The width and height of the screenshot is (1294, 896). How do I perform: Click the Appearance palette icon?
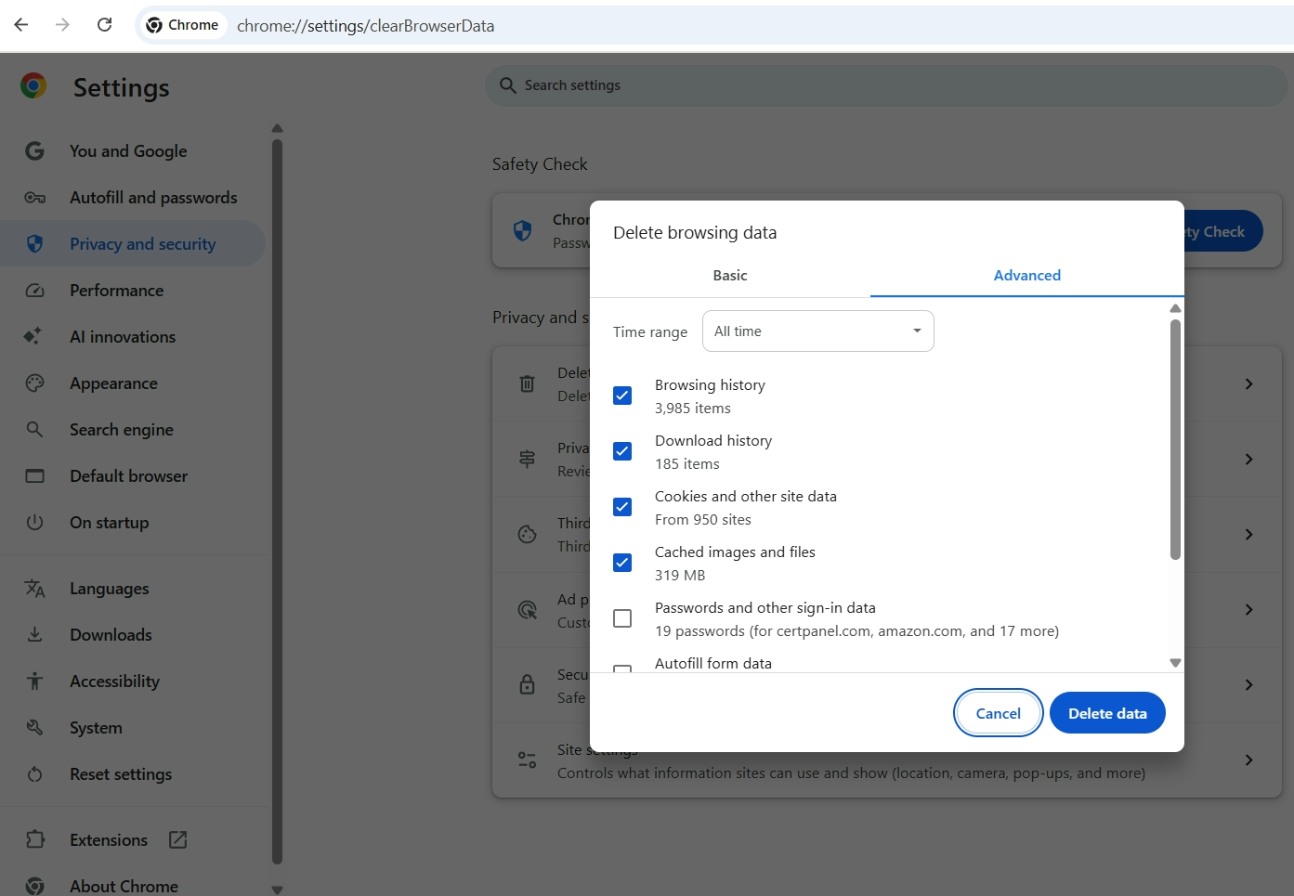click(34, 383)
